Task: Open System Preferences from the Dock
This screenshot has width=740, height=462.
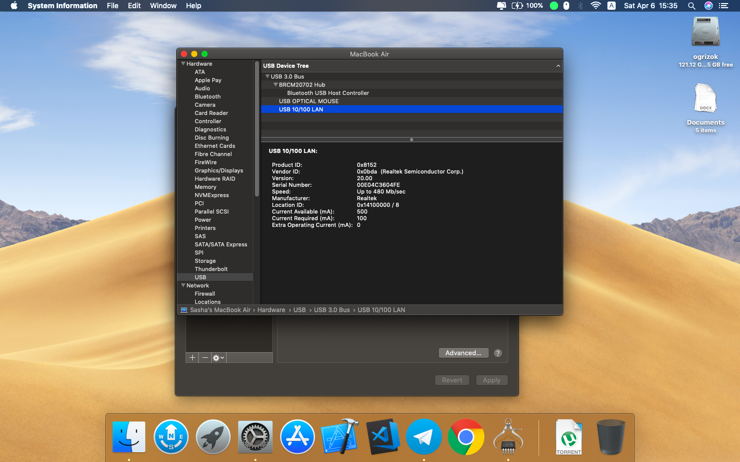Action: pos(255,437)
